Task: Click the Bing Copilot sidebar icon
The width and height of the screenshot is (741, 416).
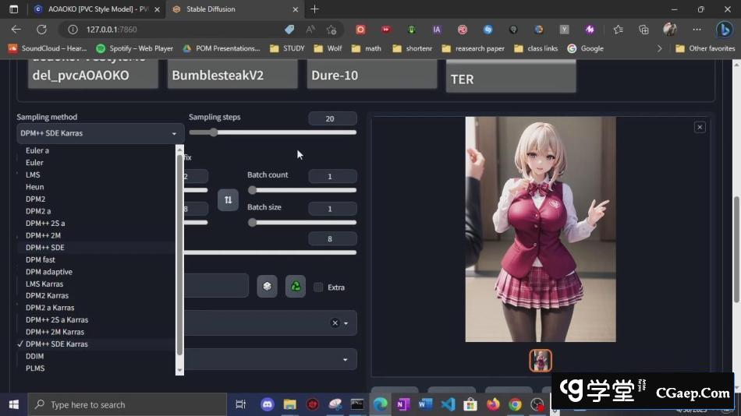Action: pyautogui.click(x=723, y=30)
